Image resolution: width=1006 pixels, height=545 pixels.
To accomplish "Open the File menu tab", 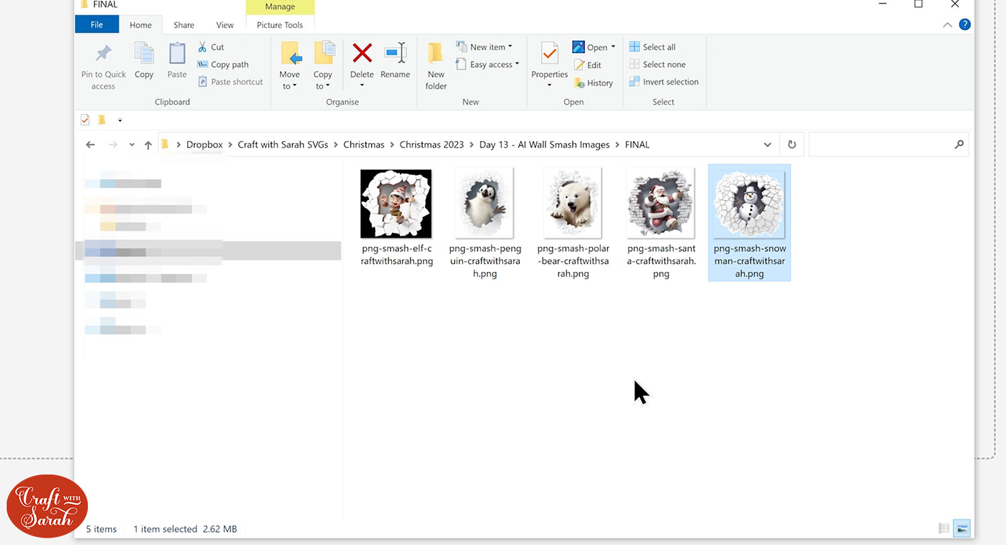I will coord(97,25).
